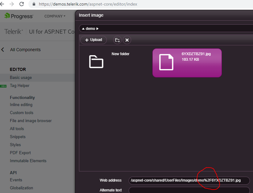Open Events API demo
Image resolution: width=253 pixels, height=193 pixels.
tap(16, 180)
